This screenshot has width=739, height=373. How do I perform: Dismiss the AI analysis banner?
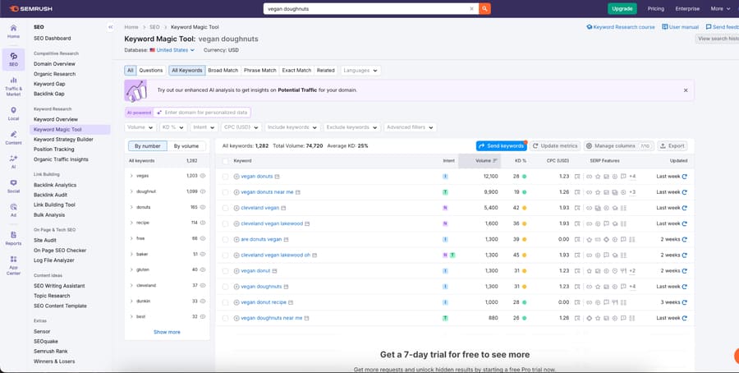686,90
